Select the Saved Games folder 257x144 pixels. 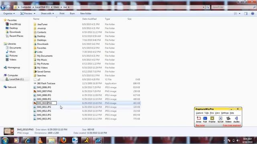[42, 72]
